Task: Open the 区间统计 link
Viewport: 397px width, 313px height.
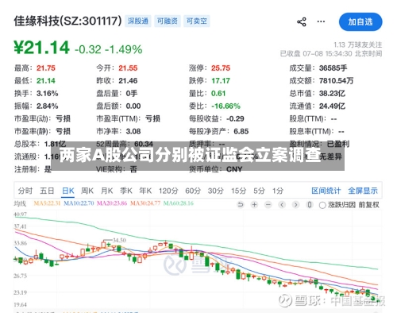Action: pyautogui.click(x=326, y=191)
